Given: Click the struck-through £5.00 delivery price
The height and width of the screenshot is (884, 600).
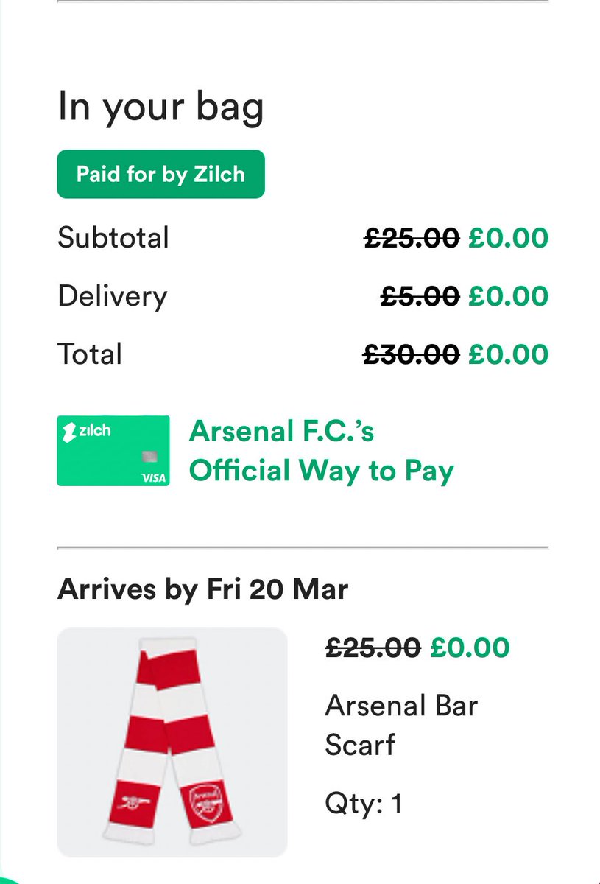Looking at the screenshot, I should click(420, 296).
